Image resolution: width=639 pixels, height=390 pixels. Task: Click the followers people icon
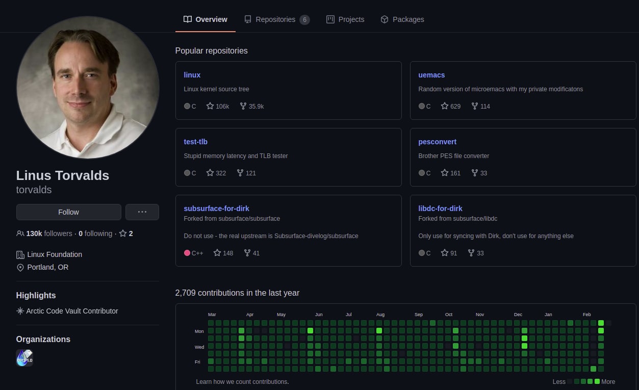[x=20, y=233]
